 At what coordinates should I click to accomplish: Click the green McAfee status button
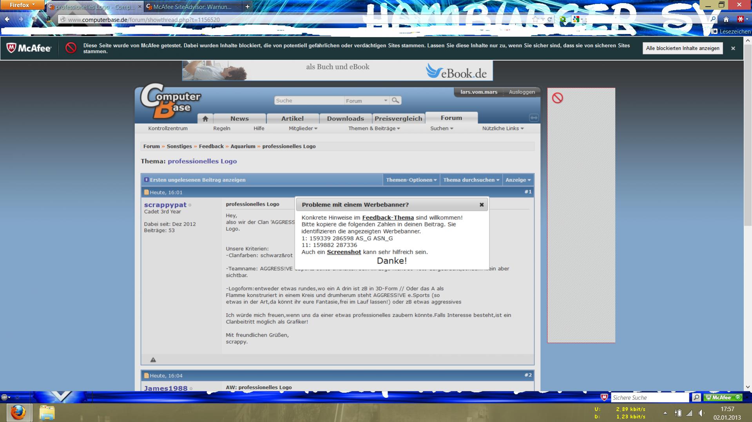pos(723,397)
